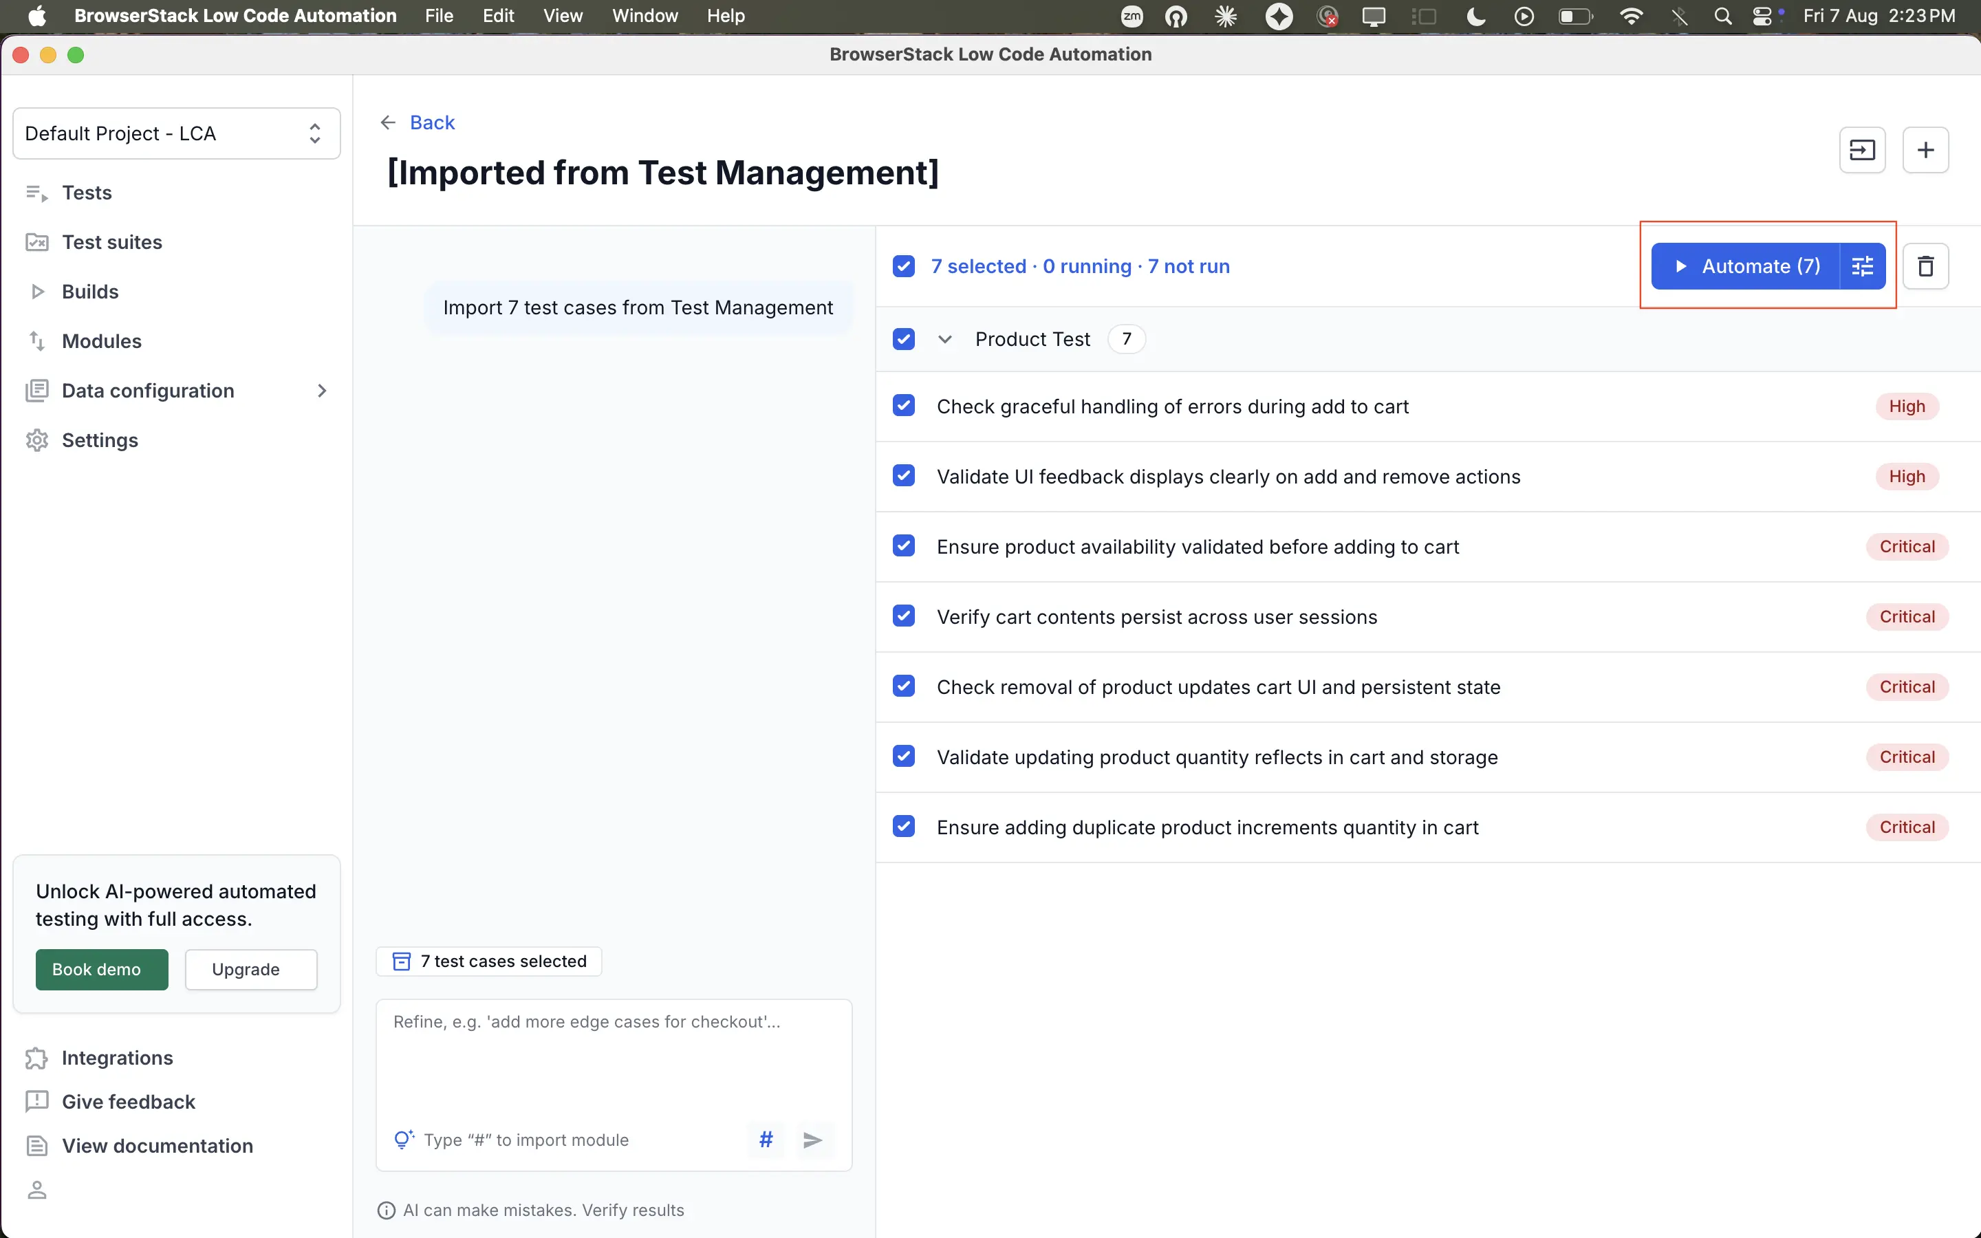The height and width of the screenshot is (1238, 1981).
Task: Click the send arrow icon
Action: 812,1140
